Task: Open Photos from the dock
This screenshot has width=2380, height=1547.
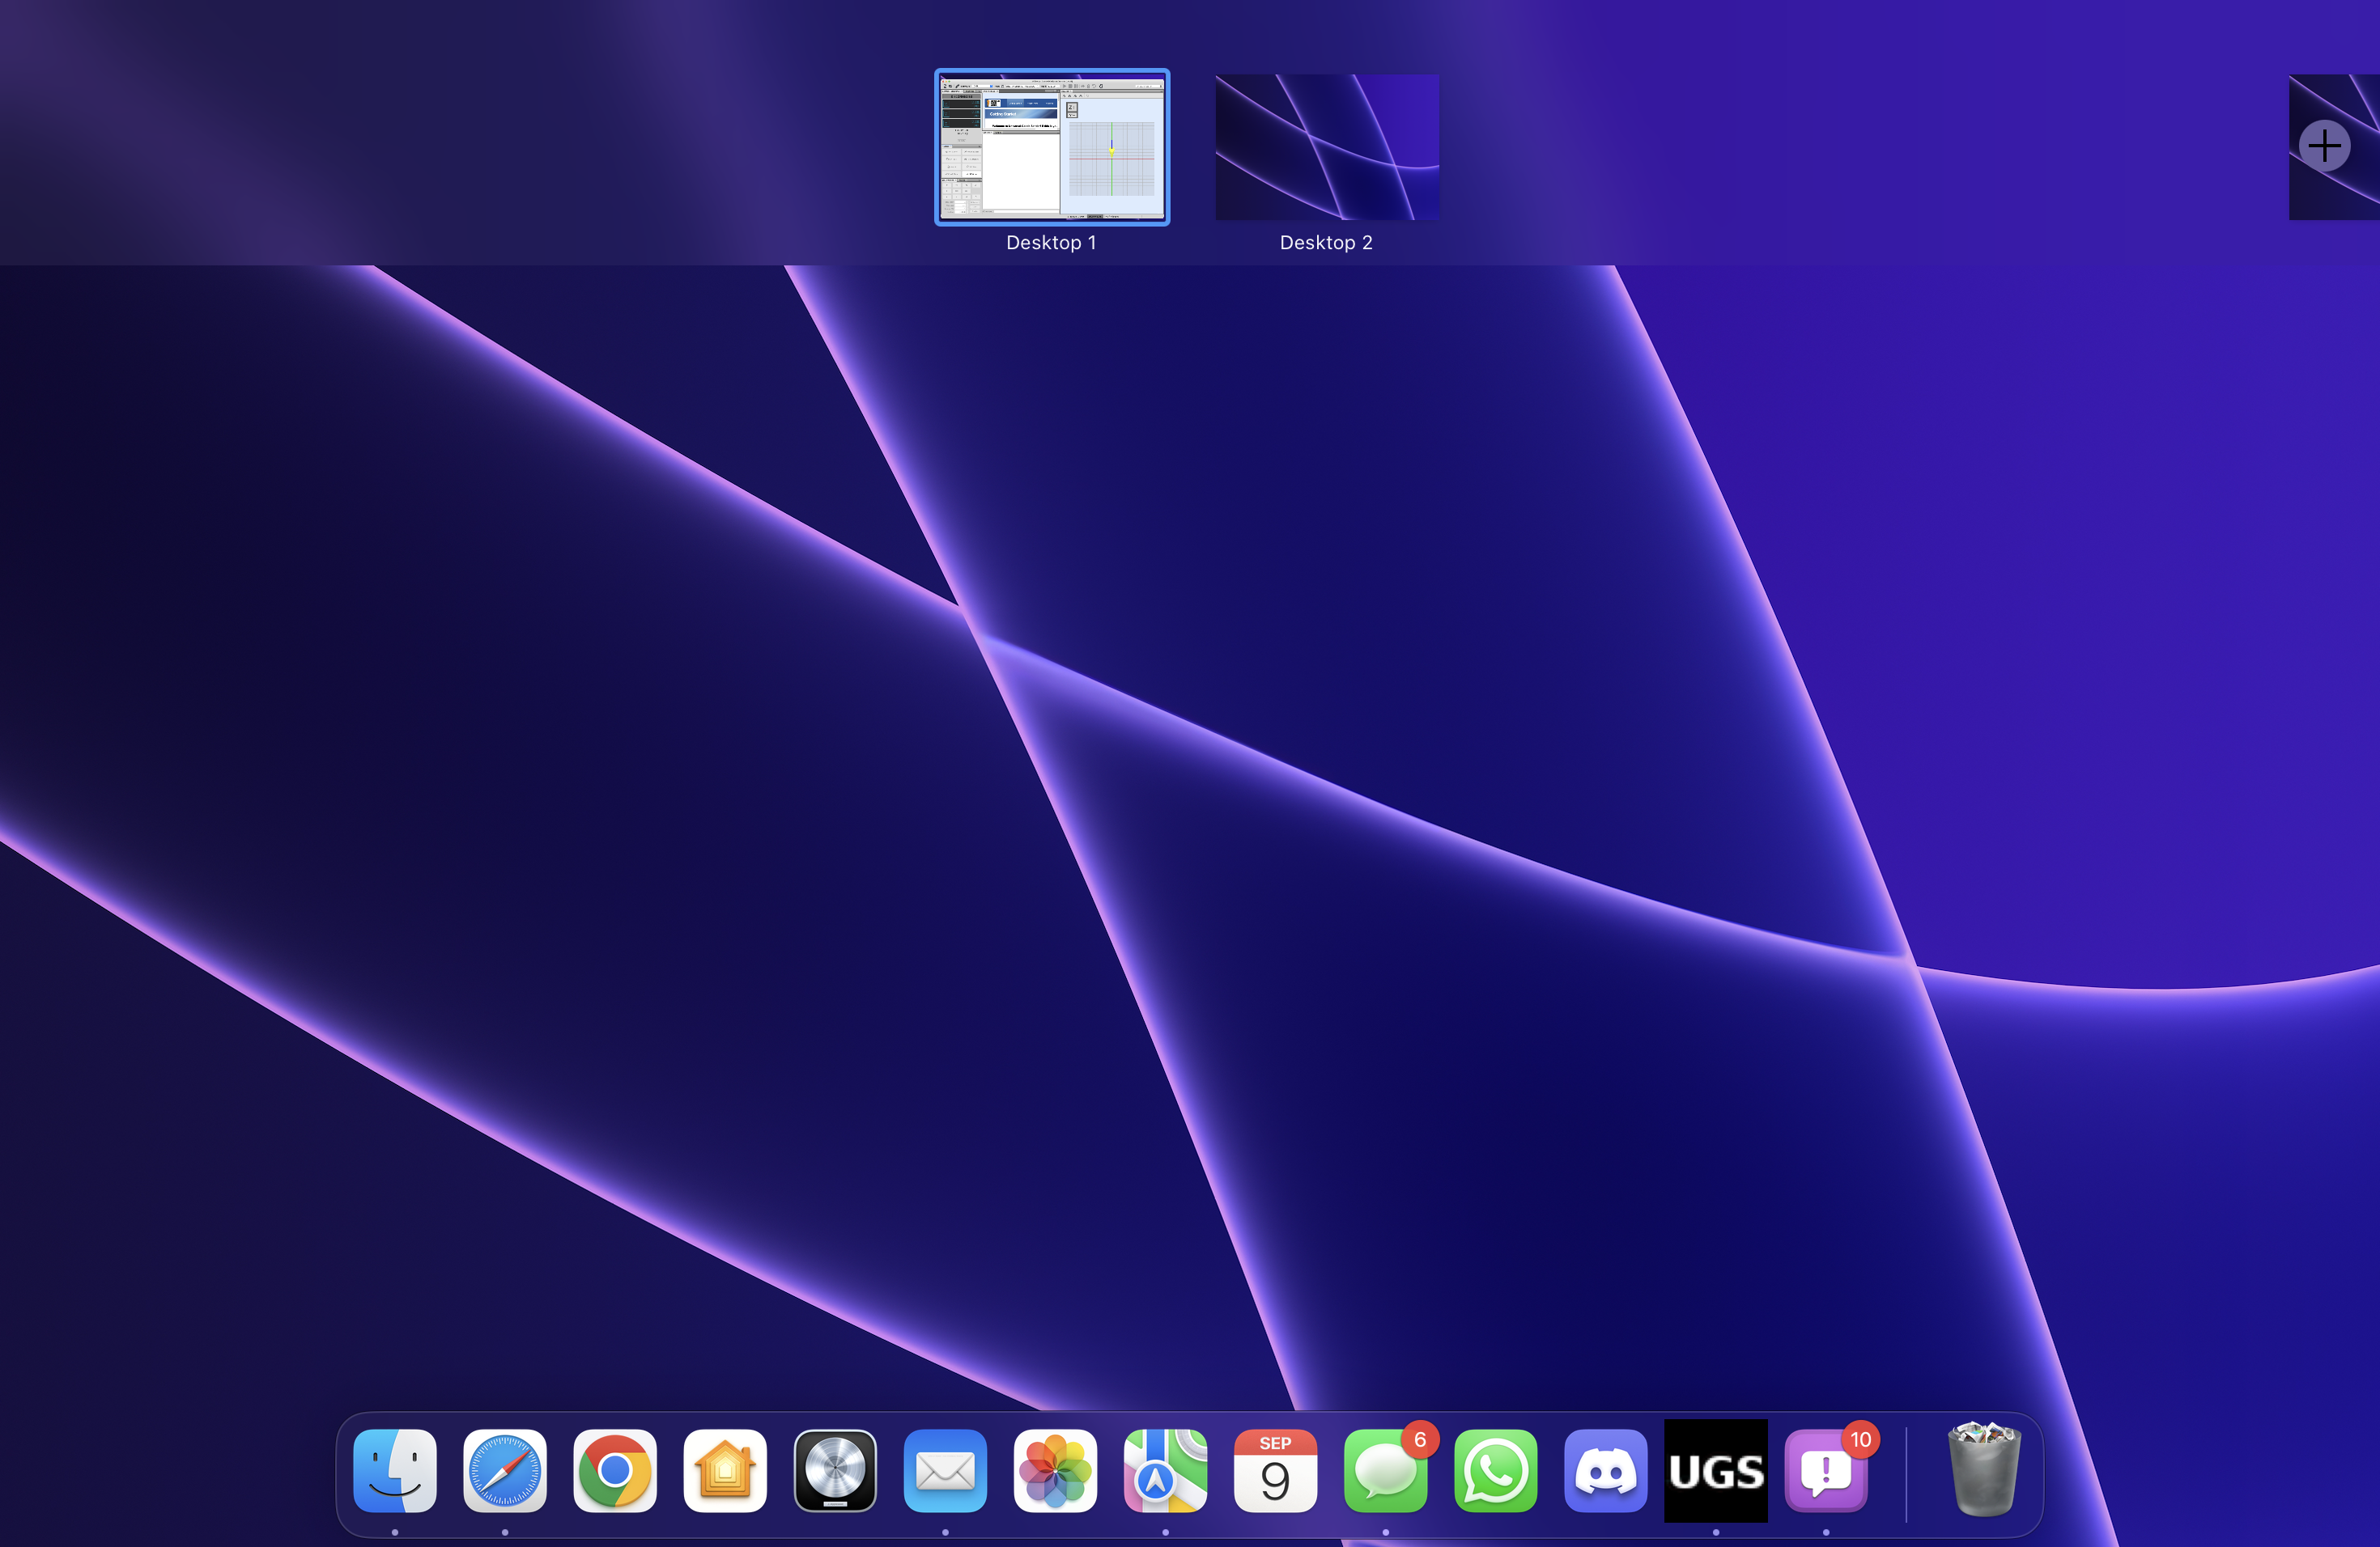Action: (1055, 1471)
